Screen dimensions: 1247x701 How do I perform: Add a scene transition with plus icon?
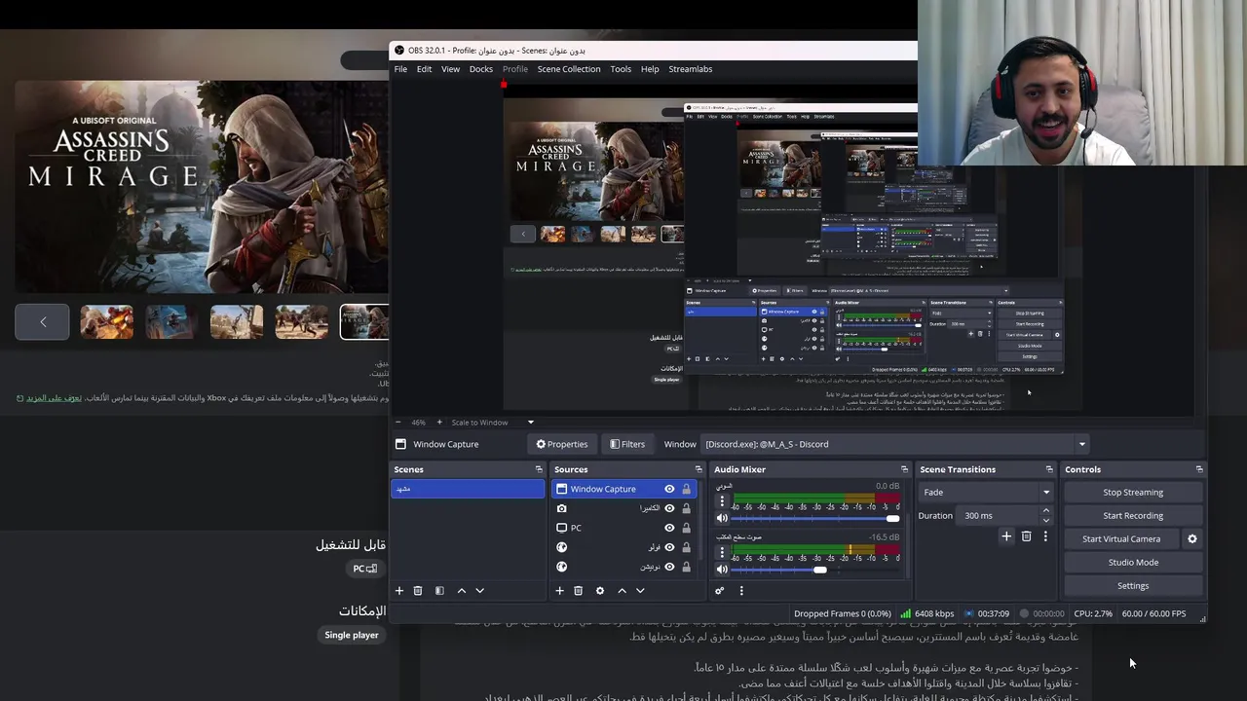click(1006, 536)
